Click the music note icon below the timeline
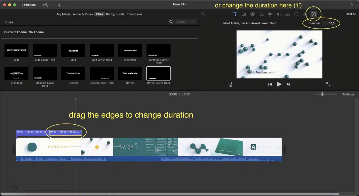359x196 pixels. click(x=15, y=188)
